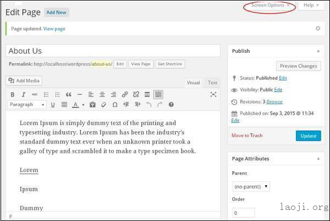The image size is (330, 221).
Task: Click Preview Changes button
Action: click(x=299, y=66)
